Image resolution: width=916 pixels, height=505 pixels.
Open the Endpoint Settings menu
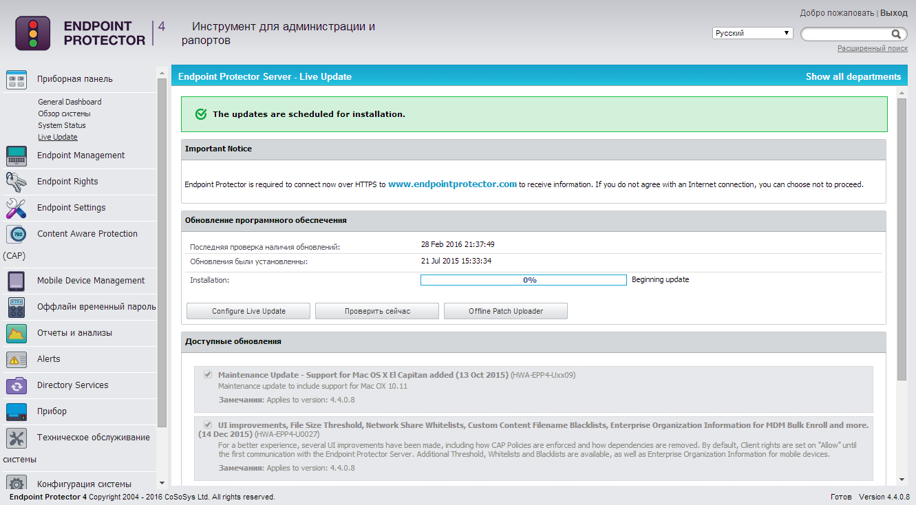pos(72,208)
